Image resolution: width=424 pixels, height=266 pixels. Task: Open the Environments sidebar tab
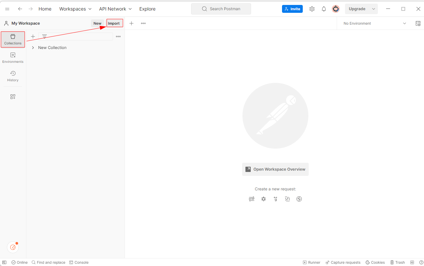coord(13,58)
